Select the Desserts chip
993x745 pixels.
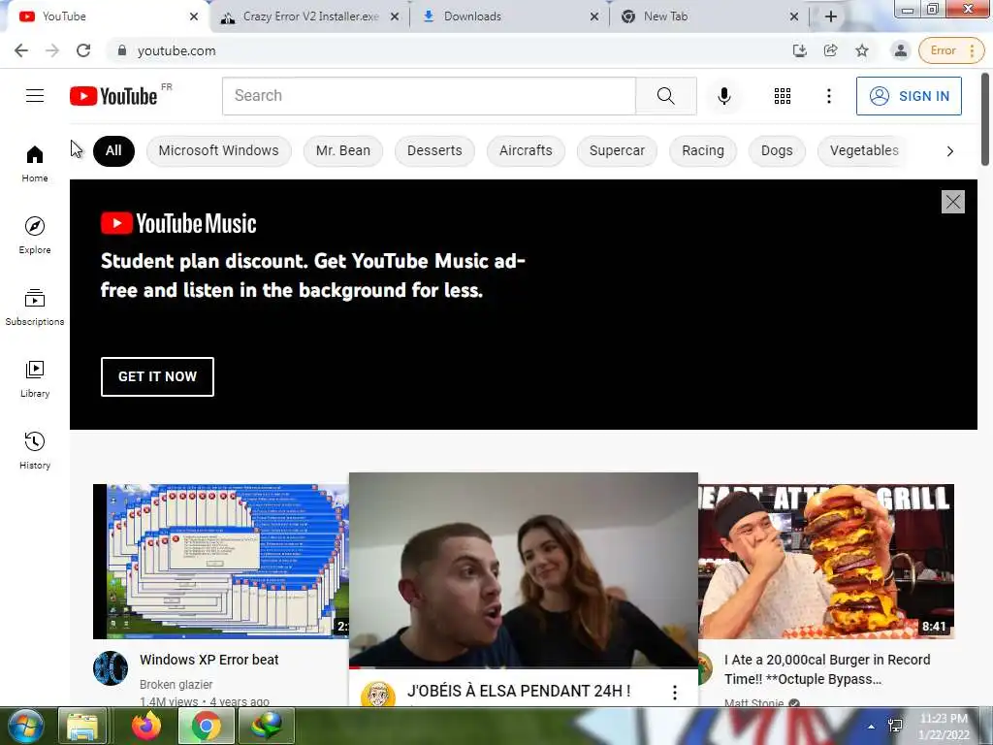point(434,150)
